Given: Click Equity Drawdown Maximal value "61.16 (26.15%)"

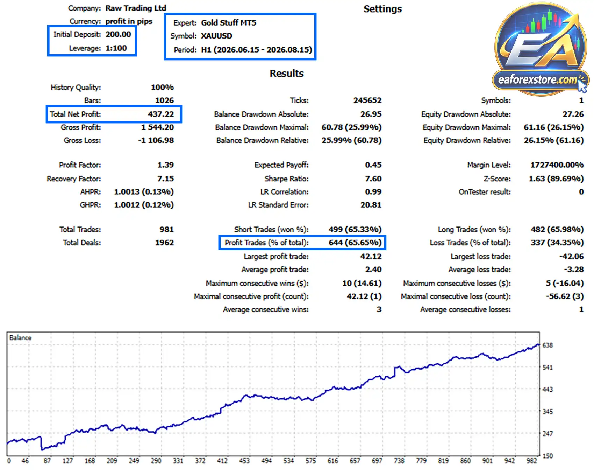Looking at the screenshot, I should 553,127.
